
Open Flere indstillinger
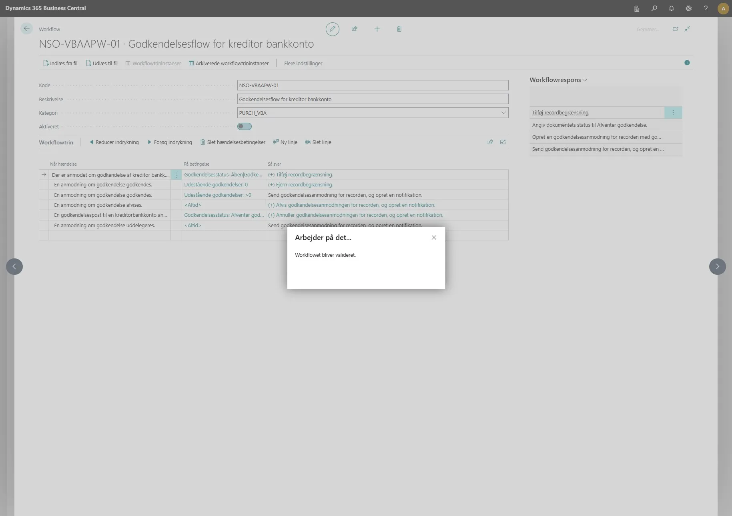coord(303,63)
